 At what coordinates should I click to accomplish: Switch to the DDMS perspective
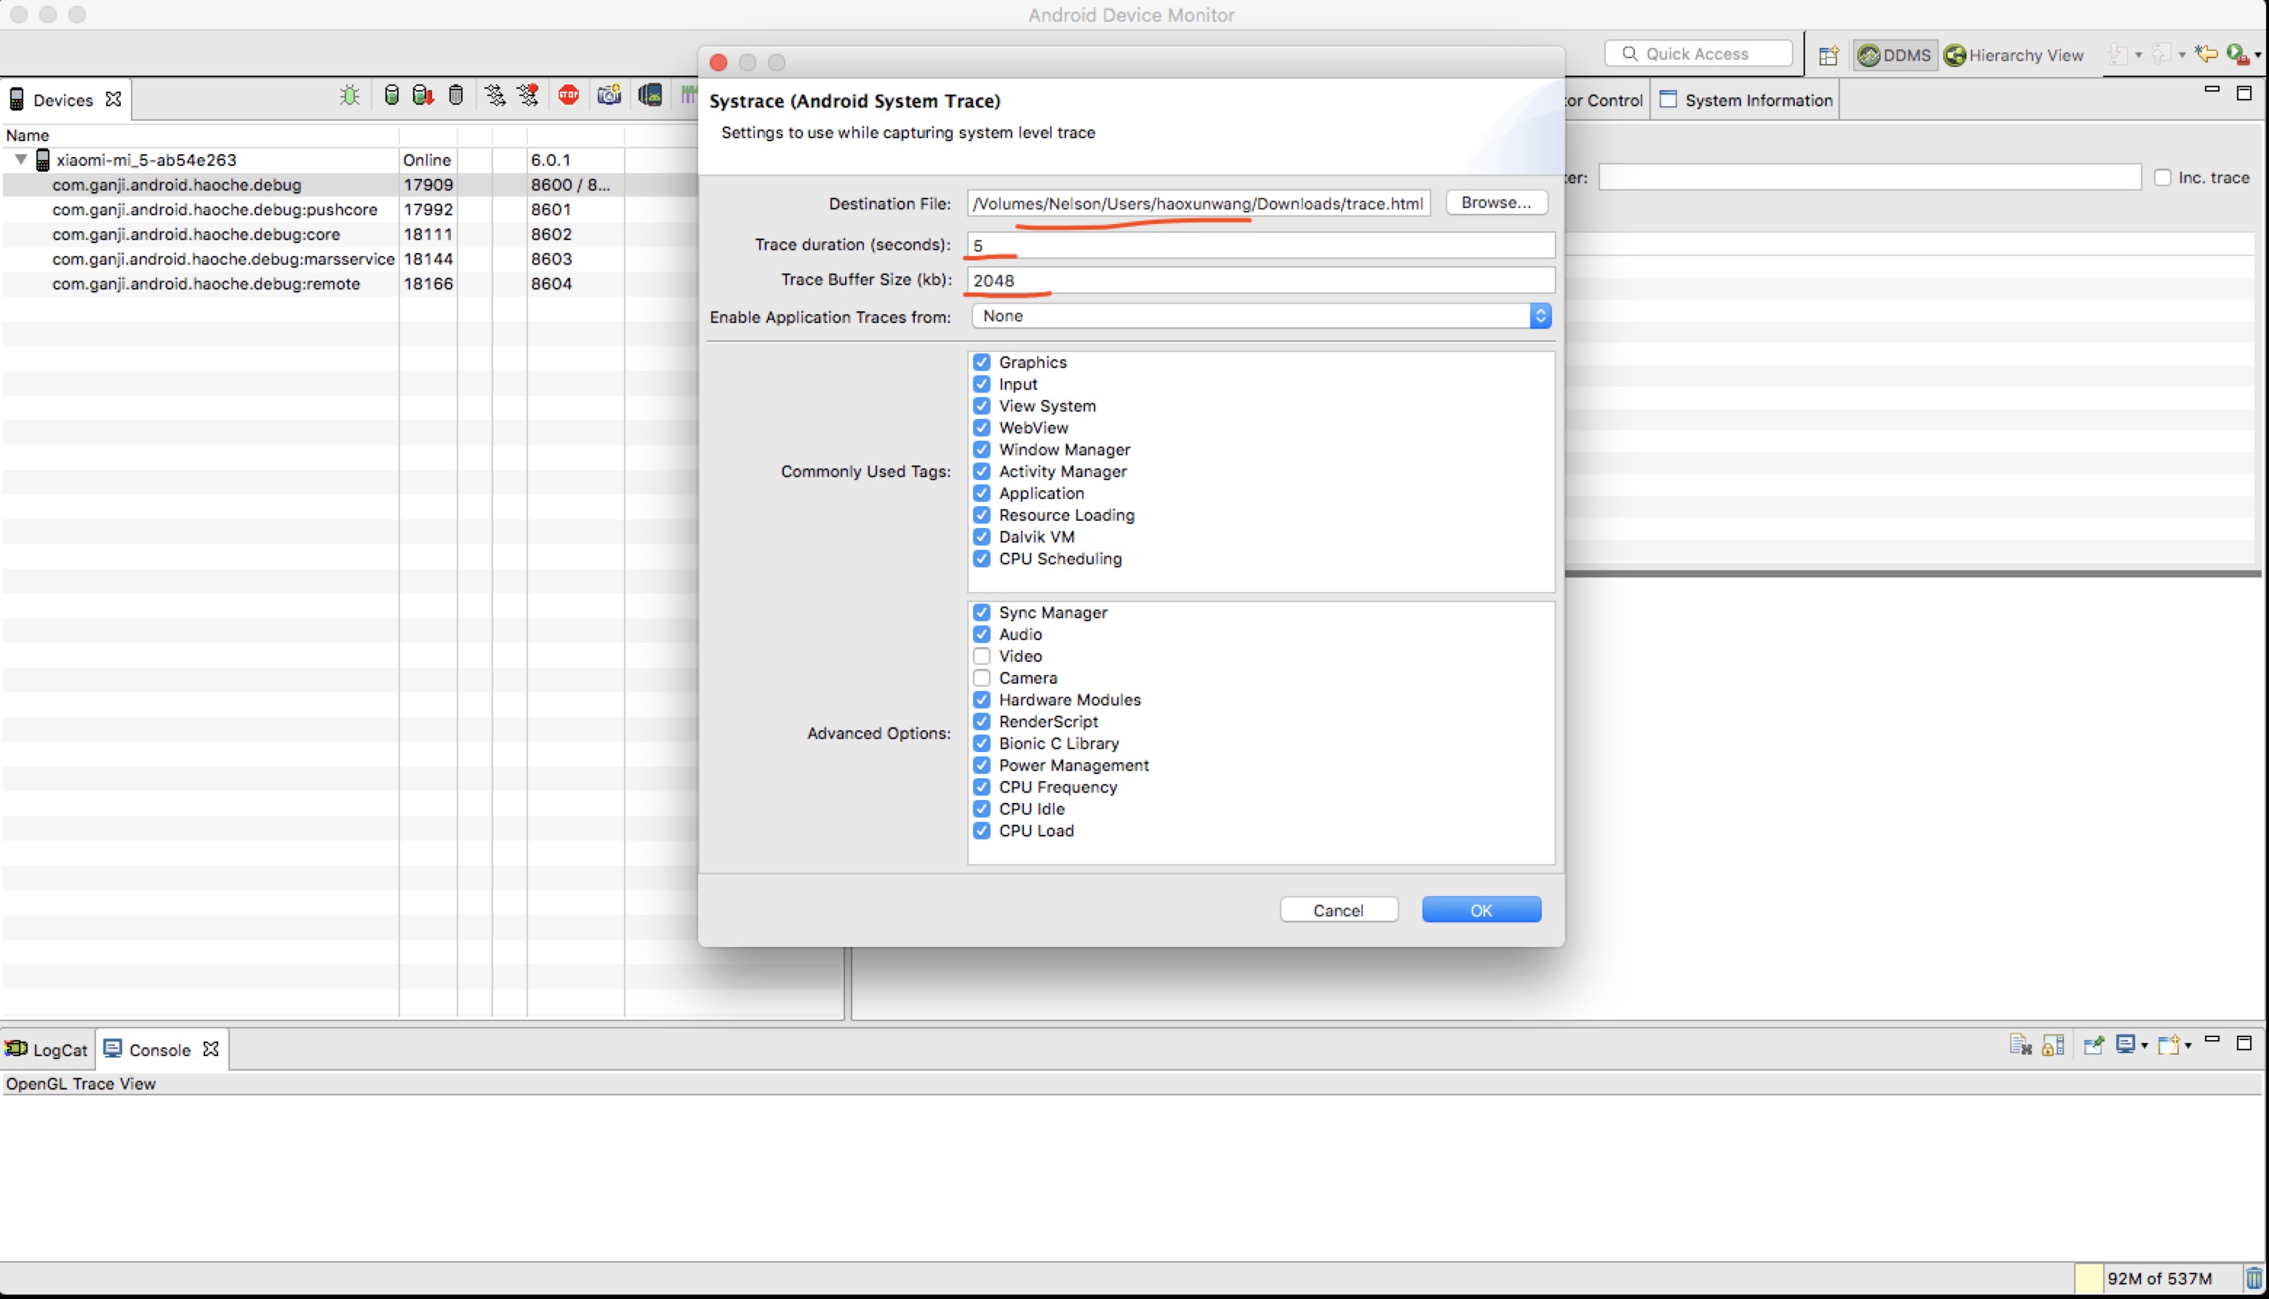[x=1894, y=55]
